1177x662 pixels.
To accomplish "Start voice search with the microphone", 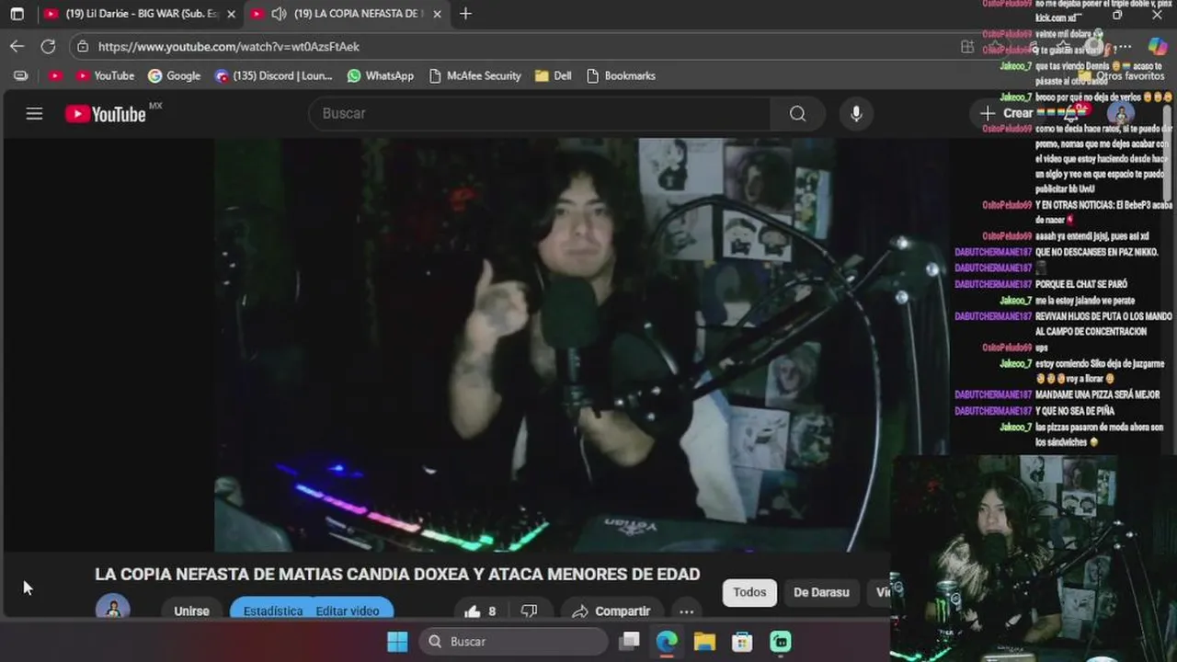I will (x=856, y=113).
